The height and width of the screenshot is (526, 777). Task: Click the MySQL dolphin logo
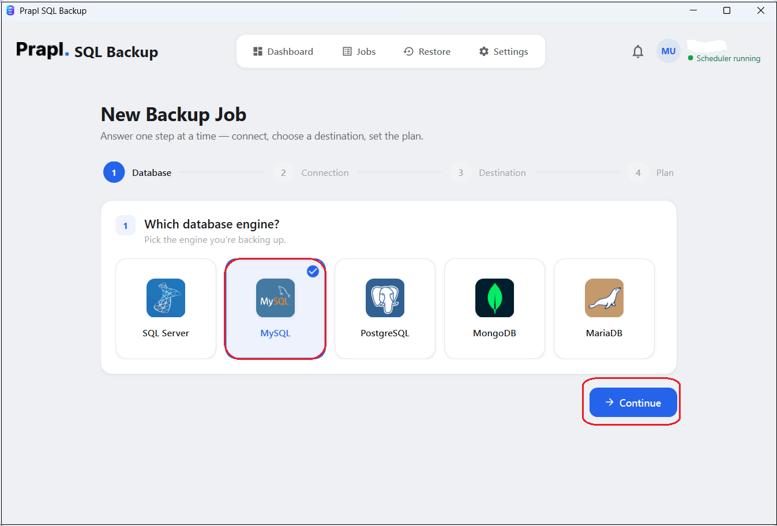275,298
